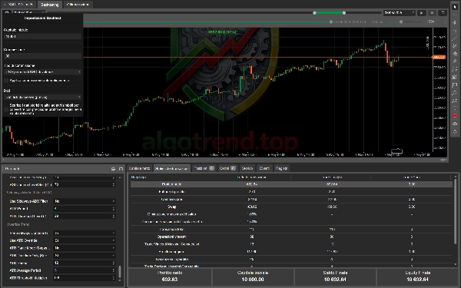The width and height of the screenshot is (461, 288).
Task: Select the cursor pointer tool in chart toolbar
Action: [x=455, y=7]
